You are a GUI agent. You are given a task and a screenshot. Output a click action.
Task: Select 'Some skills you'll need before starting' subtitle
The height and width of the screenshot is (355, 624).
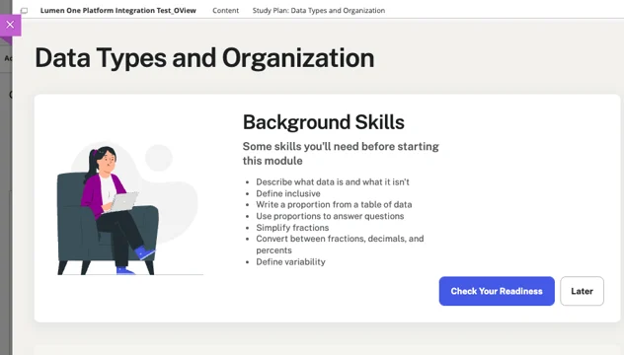(341, 154)
